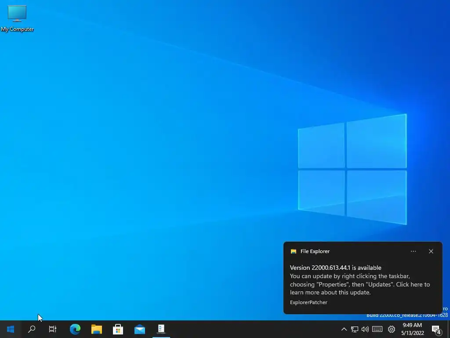Dismiss the File Explorer notification
The width and height of the screenshot is (450, 338).
click(431, 251)
